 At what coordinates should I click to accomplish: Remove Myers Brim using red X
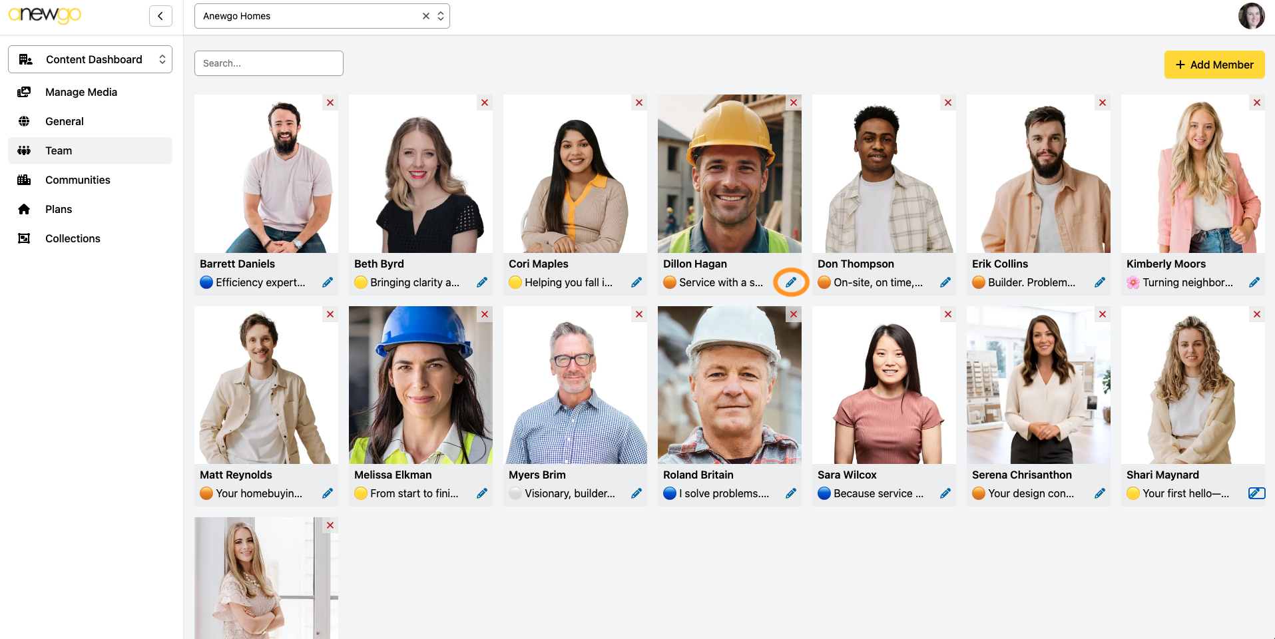639,314
